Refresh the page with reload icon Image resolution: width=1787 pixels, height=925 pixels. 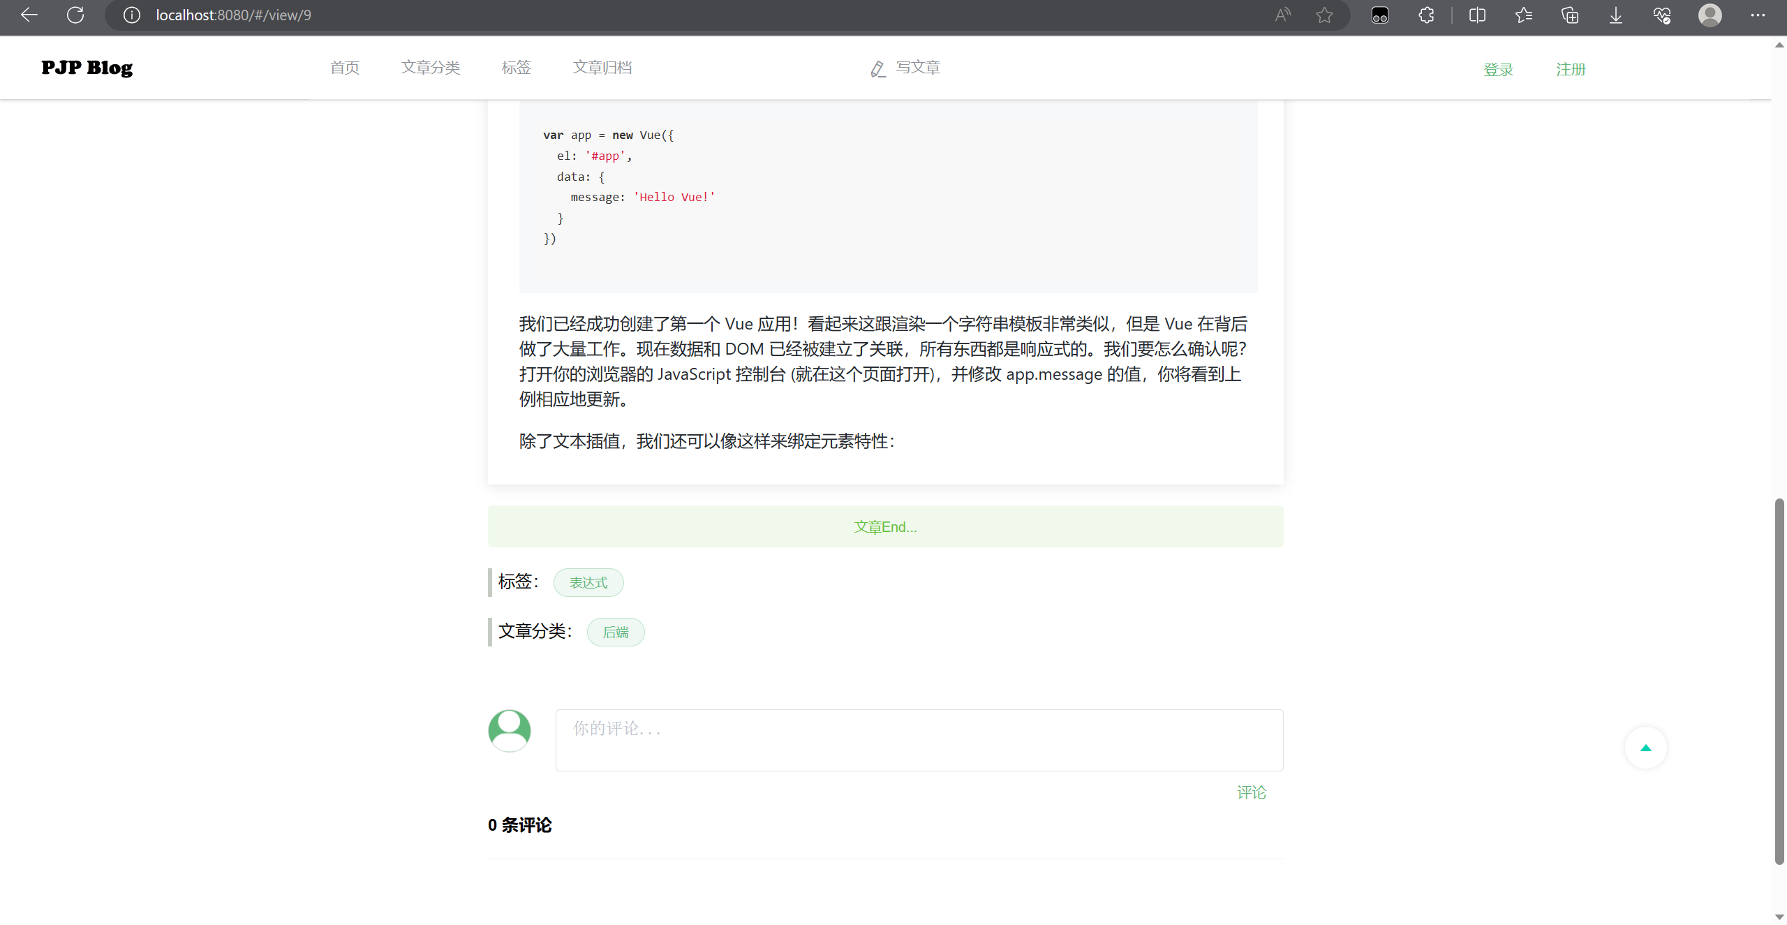click(x=75, y=15)
